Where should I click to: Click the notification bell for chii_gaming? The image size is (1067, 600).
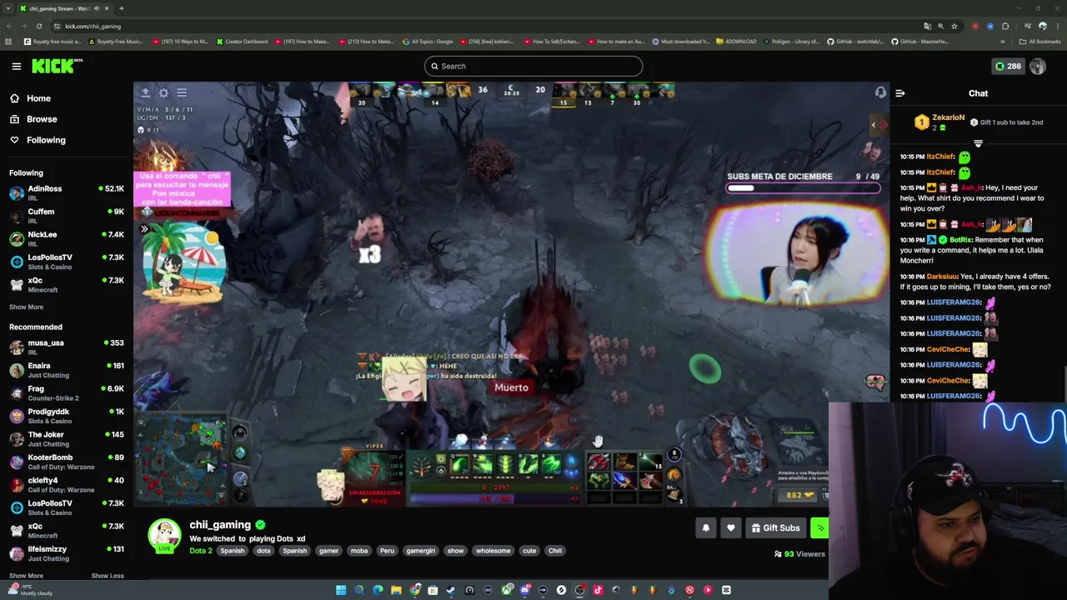tap(705, 527)
